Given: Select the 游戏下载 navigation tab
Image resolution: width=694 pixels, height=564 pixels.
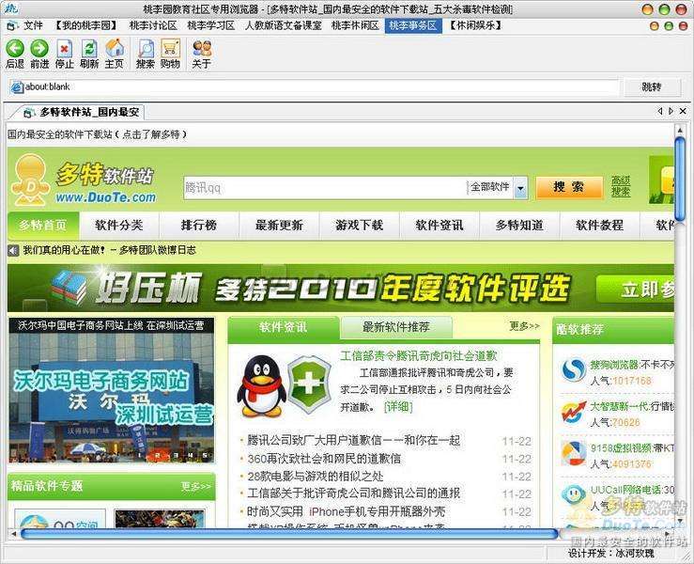Looking at the screenshot, I should pos(359,226).
